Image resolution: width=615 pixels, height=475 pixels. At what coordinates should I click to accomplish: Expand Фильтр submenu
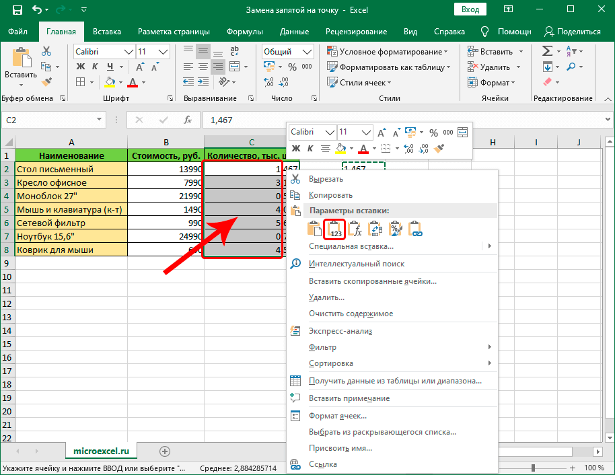[392, 346]
